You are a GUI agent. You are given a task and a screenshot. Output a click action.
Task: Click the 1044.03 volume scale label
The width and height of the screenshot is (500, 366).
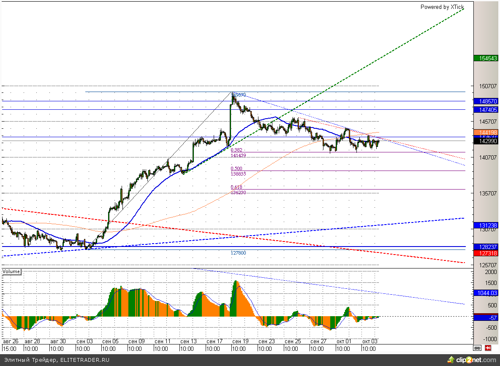click(x=486, y=293)
